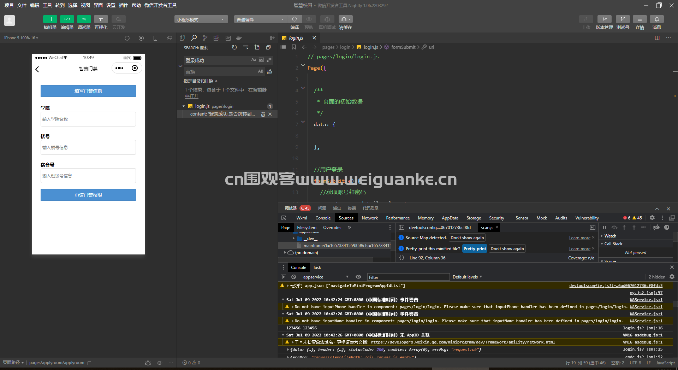Open the test account icon
The height and width of the screenshot is (370, 678).
(623, 19)
